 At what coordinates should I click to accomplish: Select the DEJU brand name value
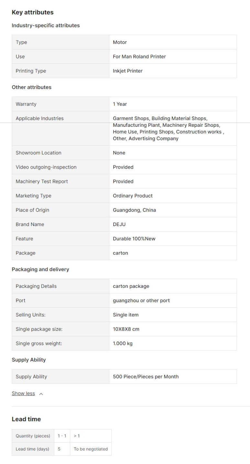click(119, 224)
